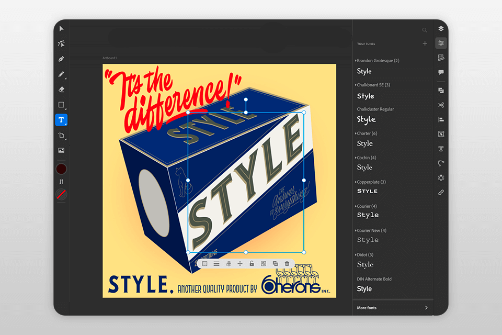The height and width of the screenshot is (335, 502).
Task: Open More fonts chevron
Action: (x=426, y=308)
